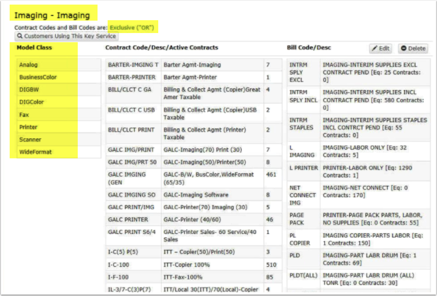Click the INTRM SPLY INCL bill code

click(303, 96)
